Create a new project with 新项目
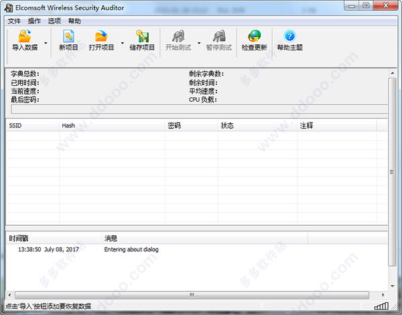402x315 pixels. (68, 40)
